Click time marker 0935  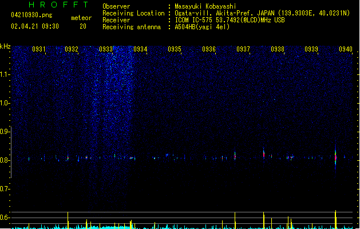[x=175, y=49]
